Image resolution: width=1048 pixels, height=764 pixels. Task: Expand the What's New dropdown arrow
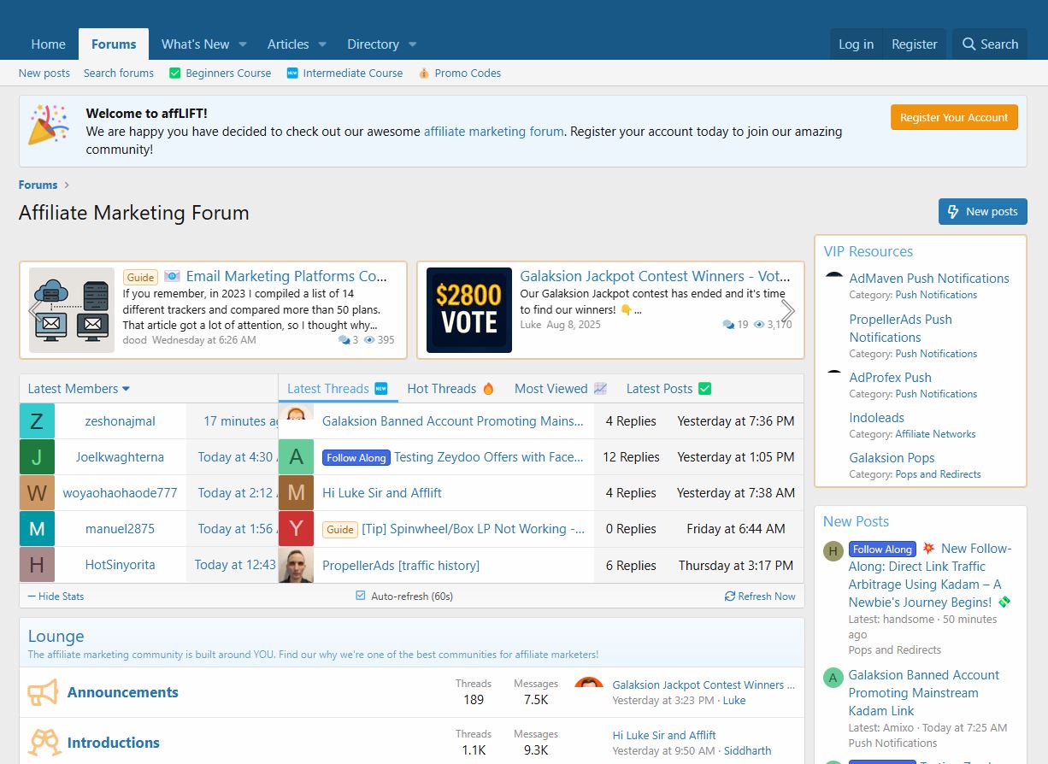tap(243, 44)
